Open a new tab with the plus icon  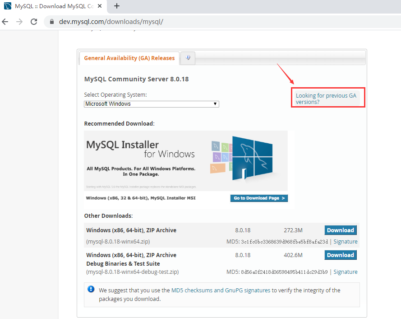click(x=117, y=6)
